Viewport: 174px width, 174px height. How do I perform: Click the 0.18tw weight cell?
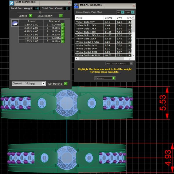(56, 41)
